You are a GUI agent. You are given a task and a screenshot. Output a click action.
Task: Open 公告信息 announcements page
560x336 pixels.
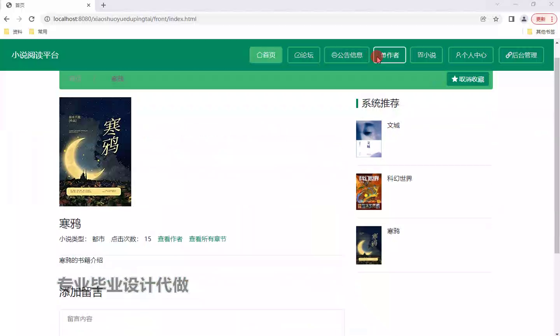click(347, 55)
